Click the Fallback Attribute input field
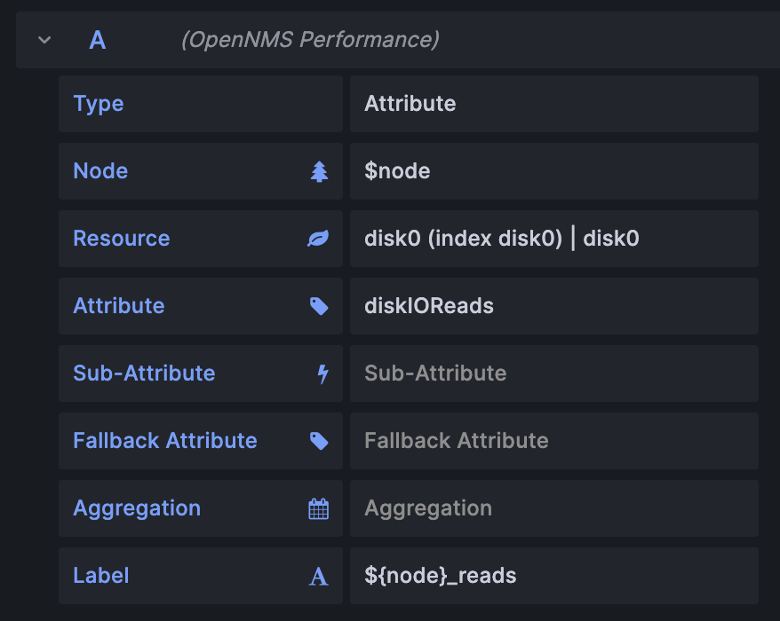 (x=554, y=440)
